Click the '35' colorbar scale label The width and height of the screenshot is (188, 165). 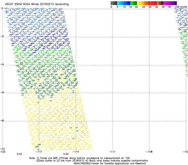click(156, 7)
